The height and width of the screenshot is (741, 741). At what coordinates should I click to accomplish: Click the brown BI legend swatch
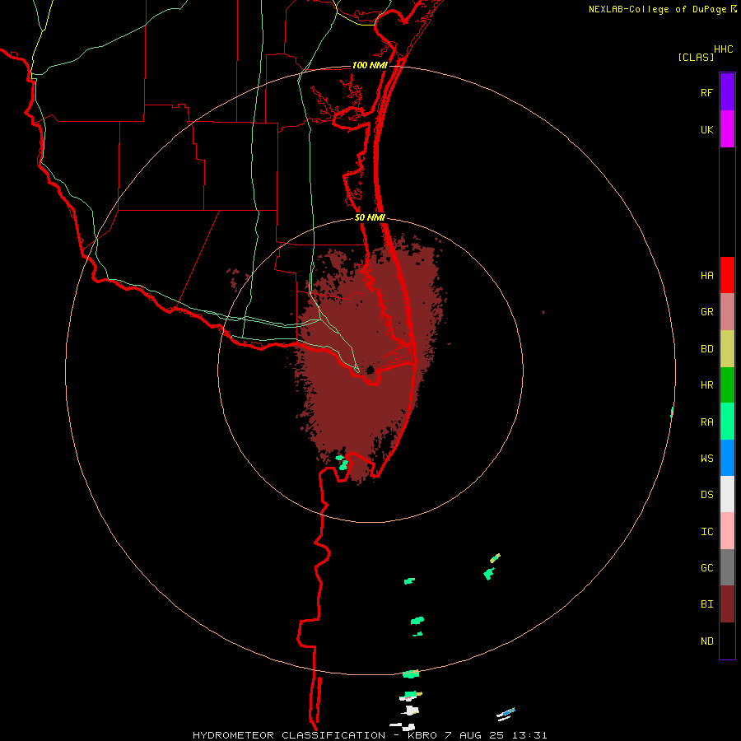coord(727,604)
